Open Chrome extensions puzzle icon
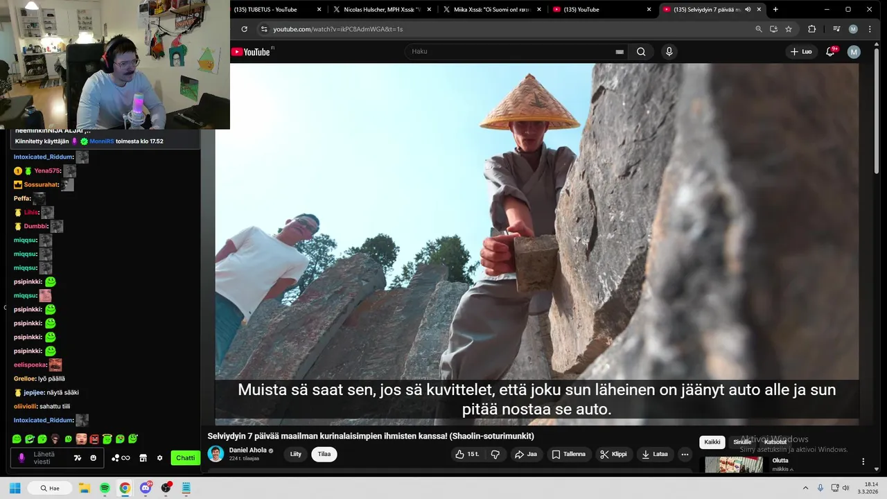Viewport: 887px width, 499px height. [811, 29]
